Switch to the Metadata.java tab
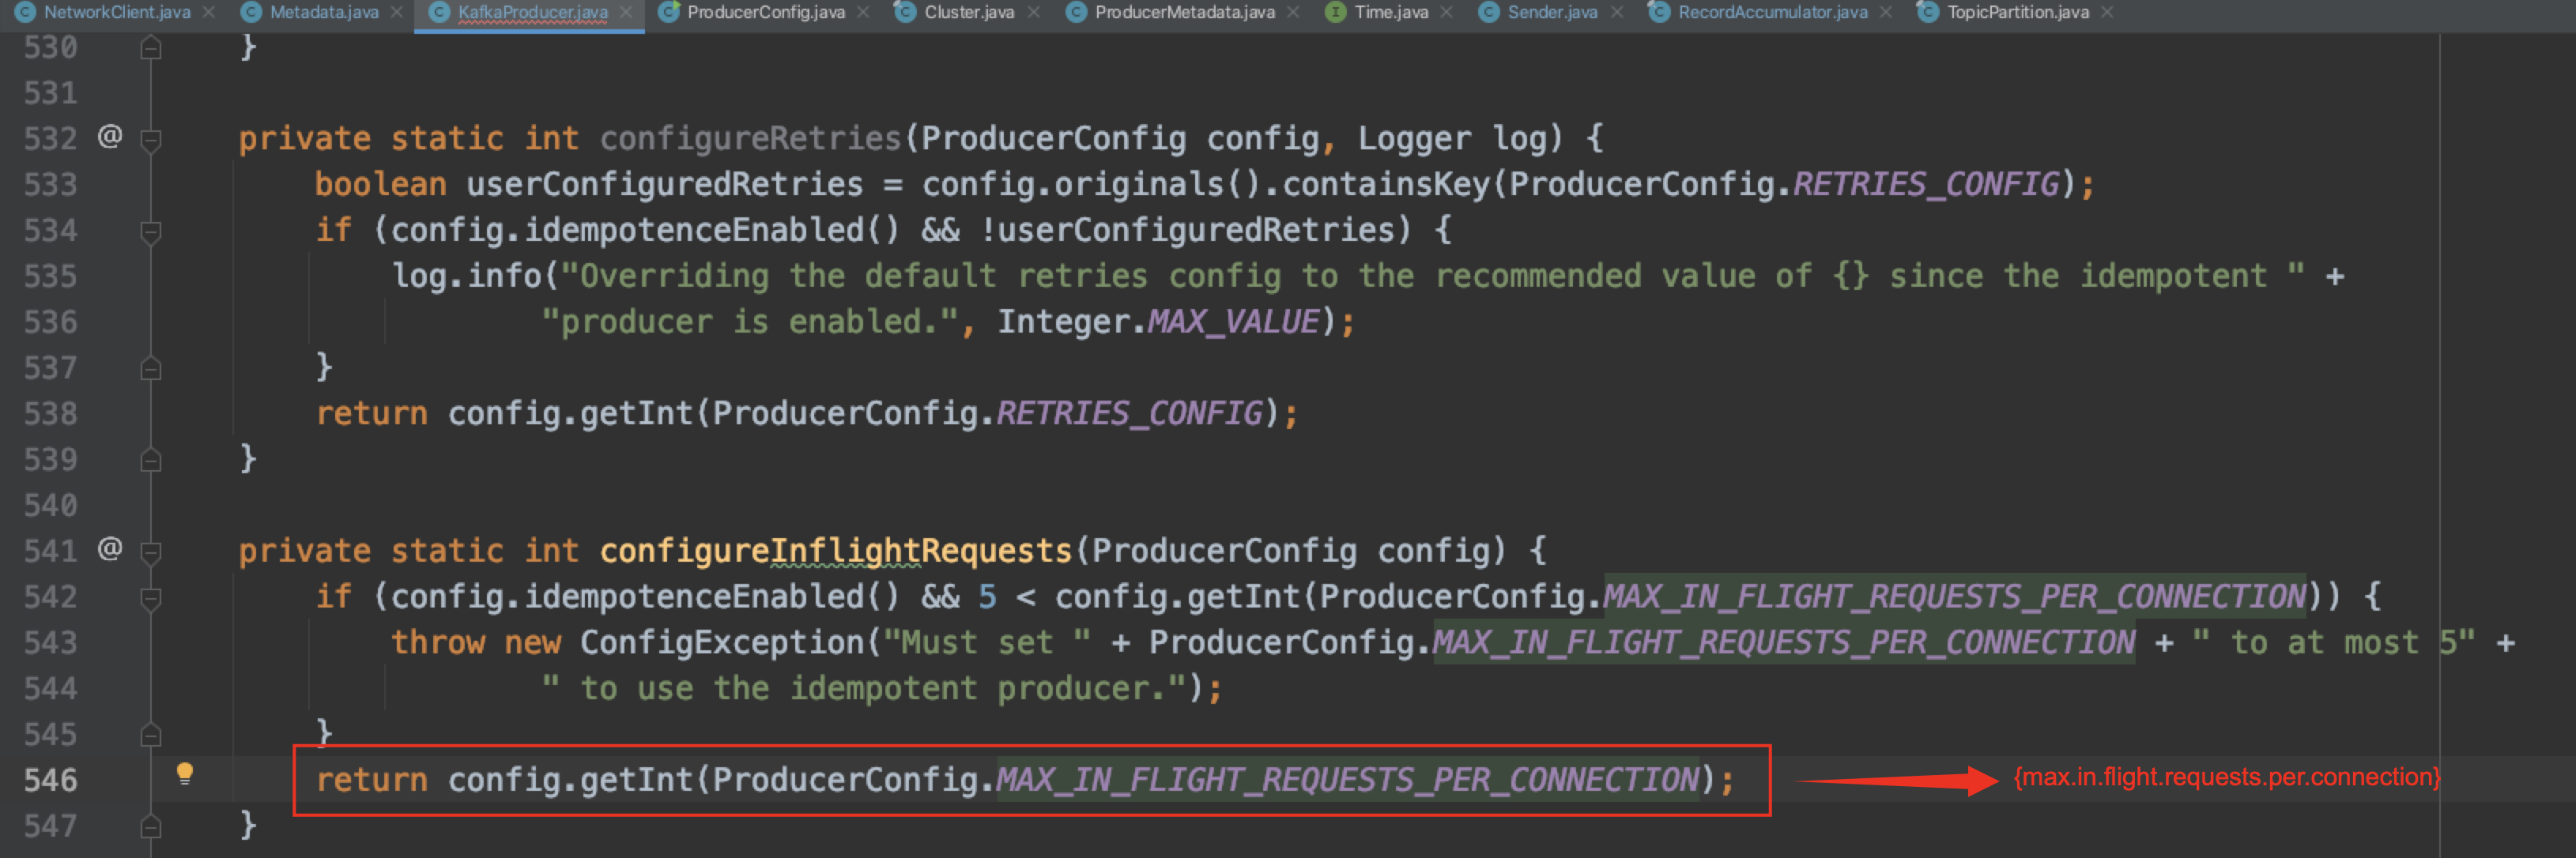 coord(323,12)
